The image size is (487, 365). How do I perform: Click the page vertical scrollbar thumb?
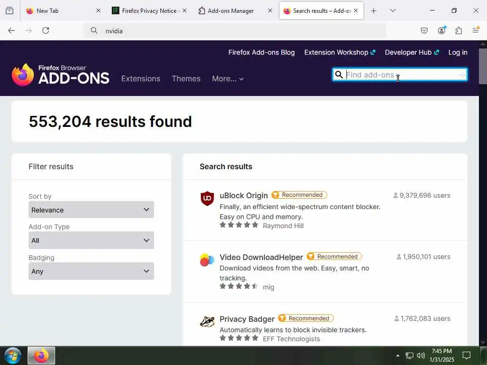[x=483, y=66]
